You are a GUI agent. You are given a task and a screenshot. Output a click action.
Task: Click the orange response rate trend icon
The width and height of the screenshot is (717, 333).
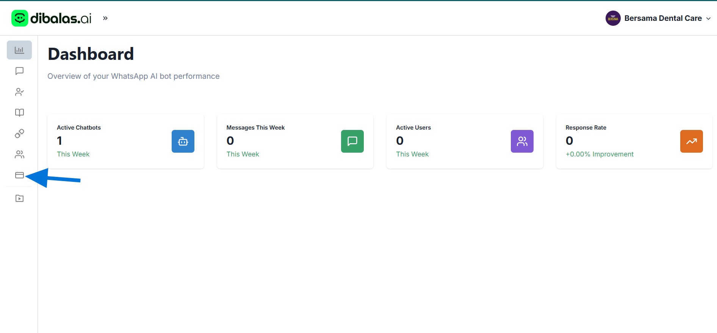[x=691, y=141]
